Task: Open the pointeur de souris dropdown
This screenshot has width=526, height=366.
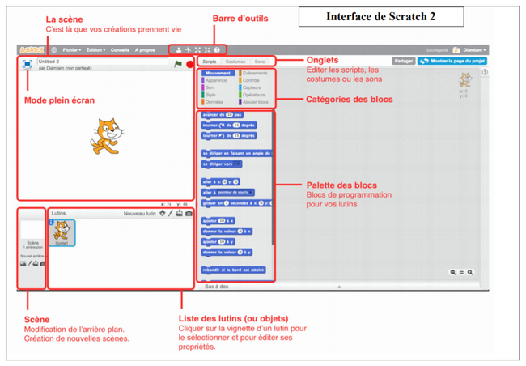Action: coord(234,193)
